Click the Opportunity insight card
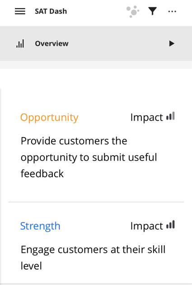This screenshot has width=192, height=285. pyautogui.click(x=96, y=145)
